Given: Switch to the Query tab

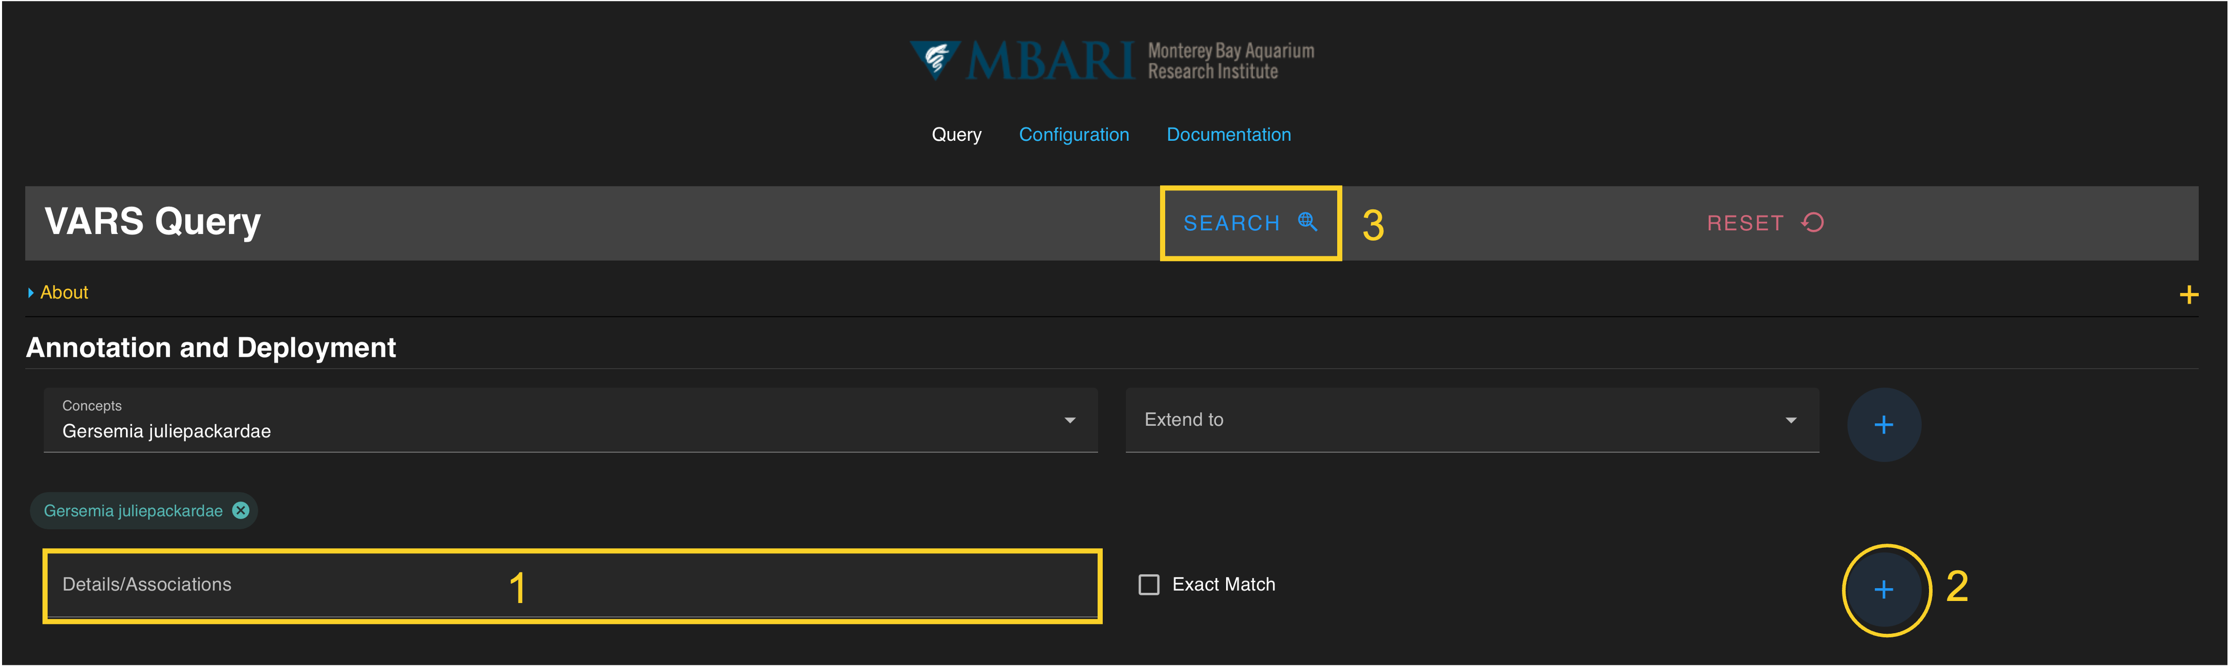Looking at the screenshot, I should tap(956, 135).
